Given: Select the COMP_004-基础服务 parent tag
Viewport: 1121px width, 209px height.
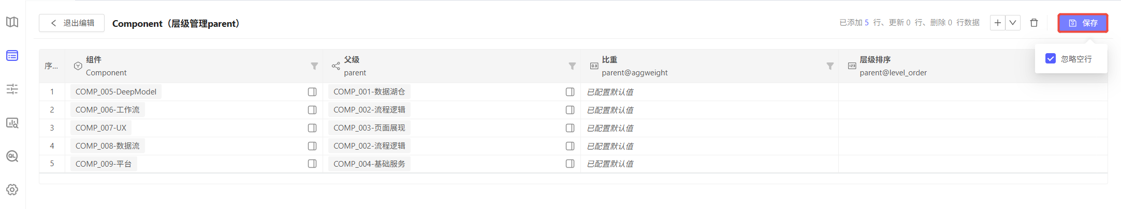Looking at the screenshot, I should [x=369, y=164].
